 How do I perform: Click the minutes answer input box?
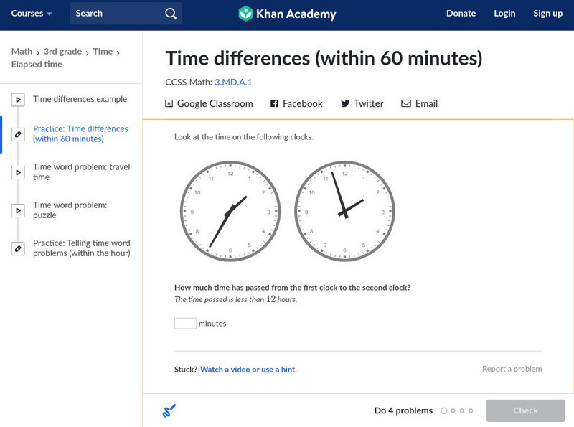(185, 323)
